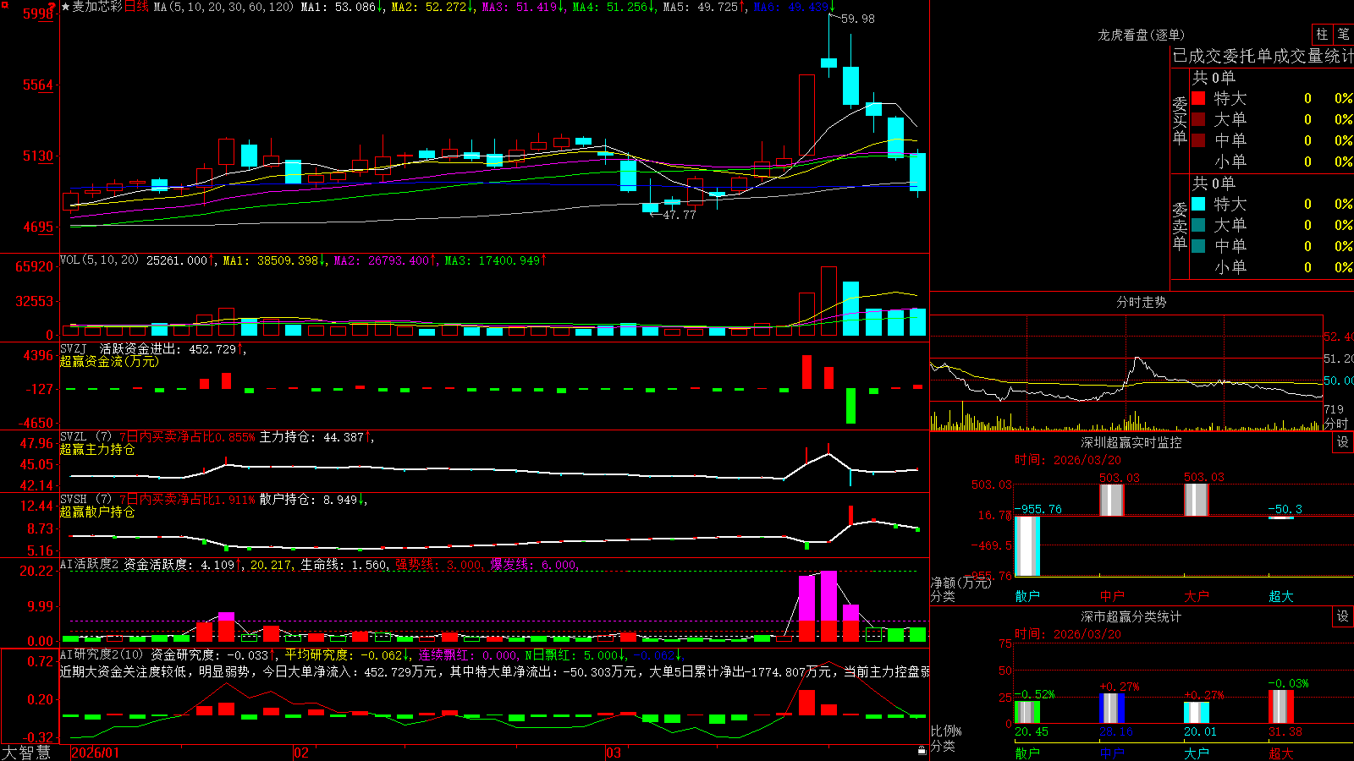Click the cyan 大户 20.01 ratio bar

pos(1197,713)
